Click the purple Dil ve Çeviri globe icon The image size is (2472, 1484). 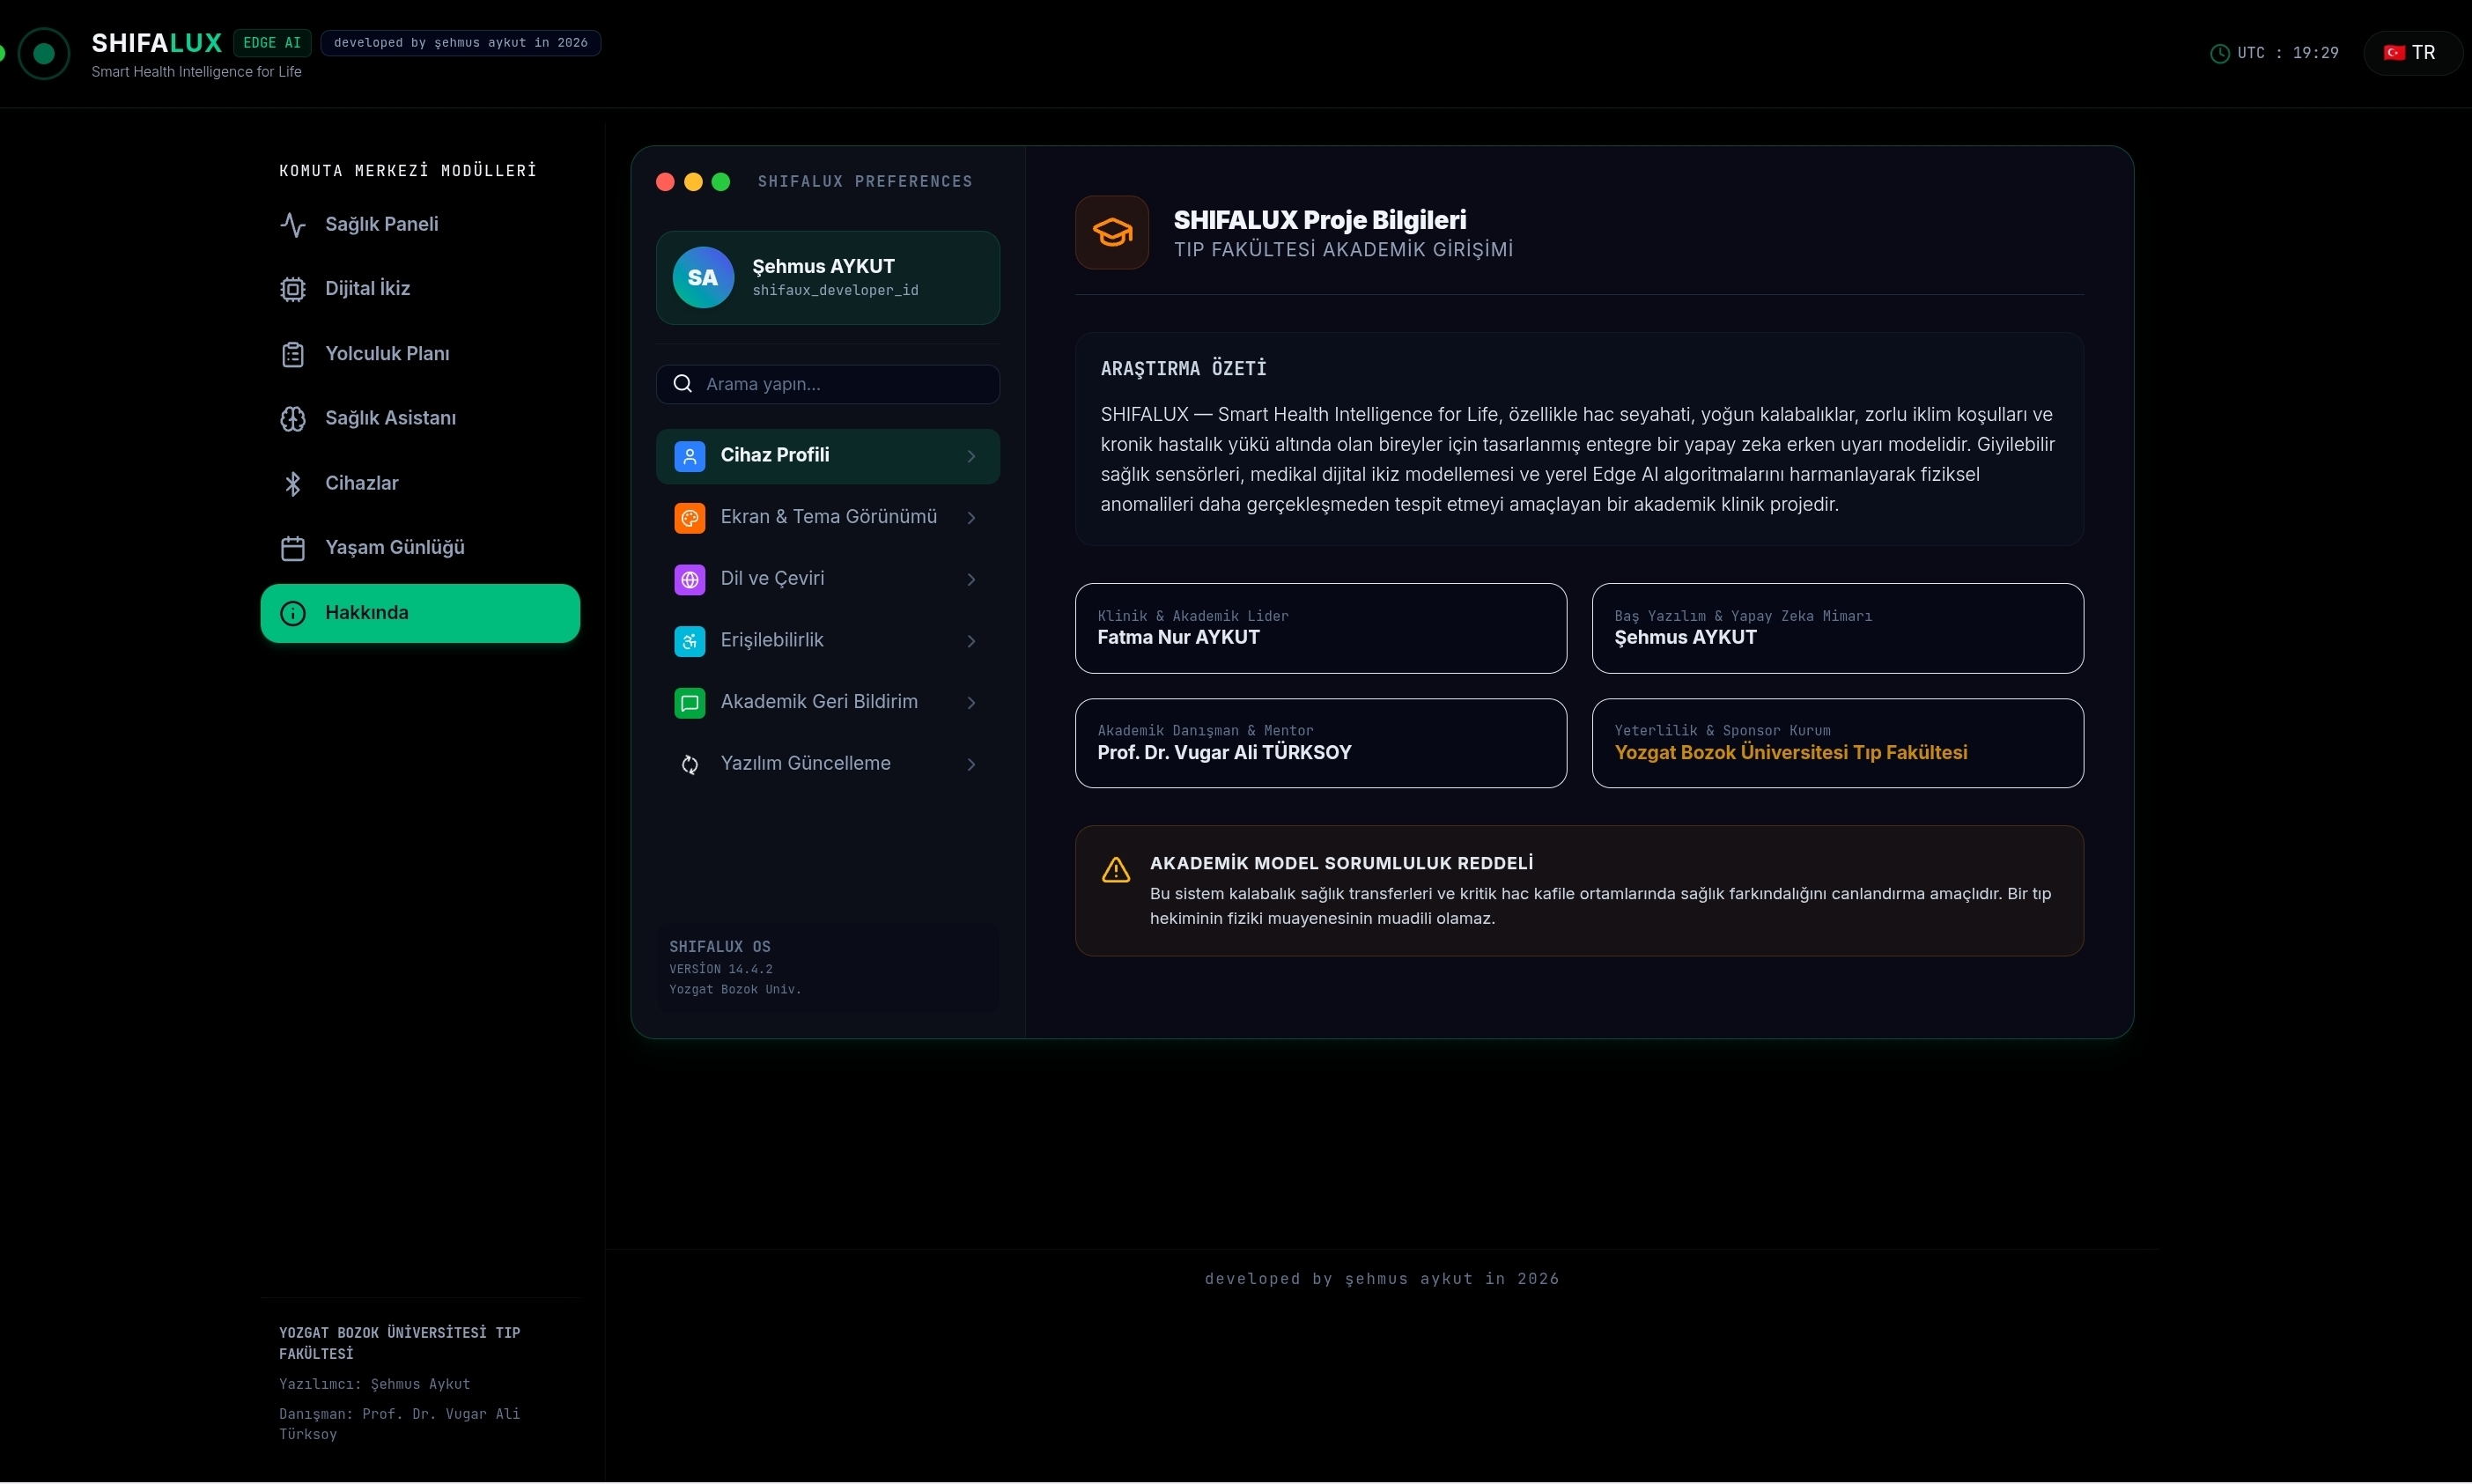pyautogui.click(x=690, y=579)
